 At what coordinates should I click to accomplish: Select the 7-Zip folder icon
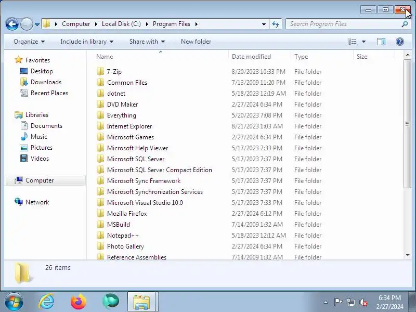[x=100, y=72]
